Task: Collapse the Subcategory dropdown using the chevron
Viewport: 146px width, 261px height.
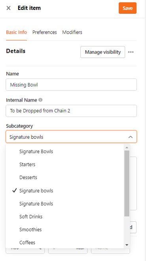Action: click(x=131, y=137)
